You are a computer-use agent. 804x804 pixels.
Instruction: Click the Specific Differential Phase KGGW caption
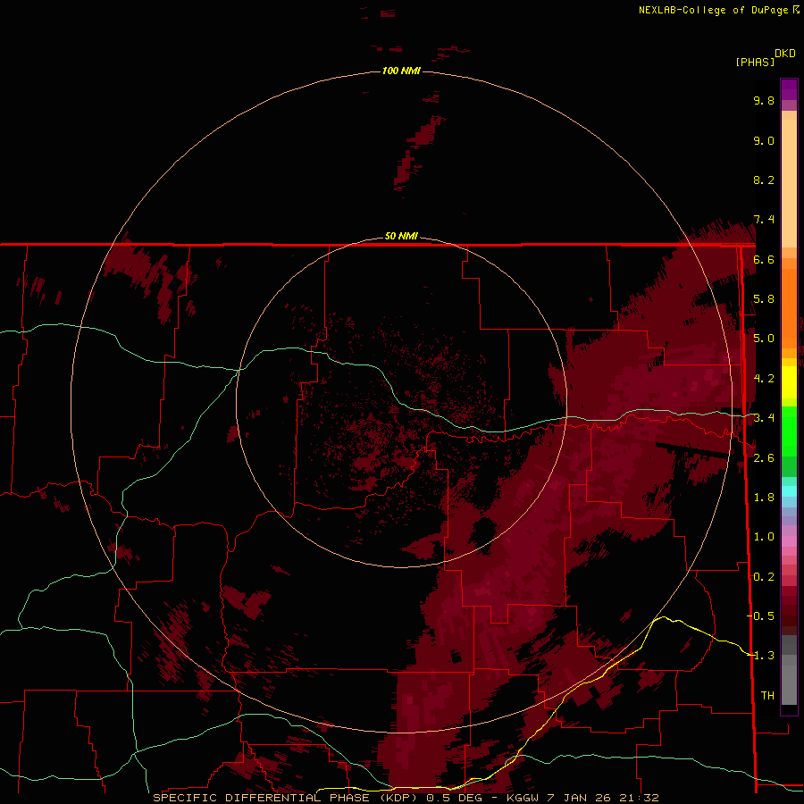(x=406, y=798)
